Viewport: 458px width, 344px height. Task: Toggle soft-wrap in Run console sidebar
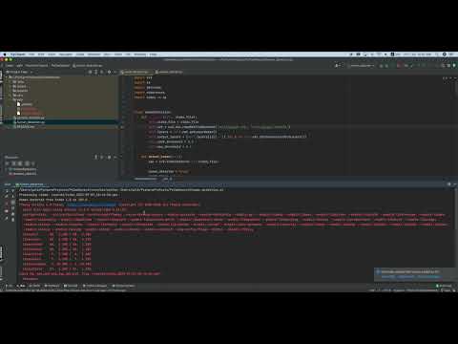tap(13, 203)
